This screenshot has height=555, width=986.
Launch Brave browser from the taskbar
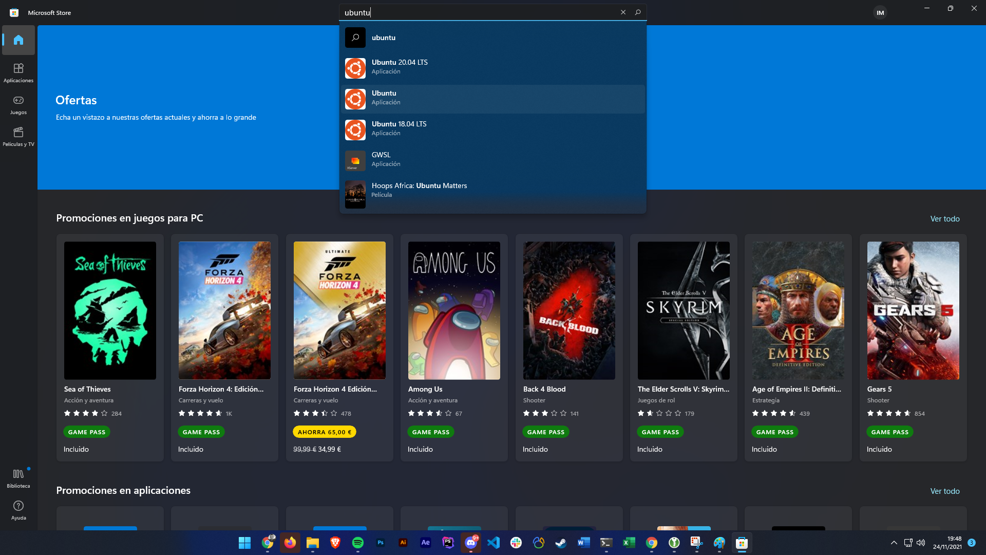tap(335, 543)
